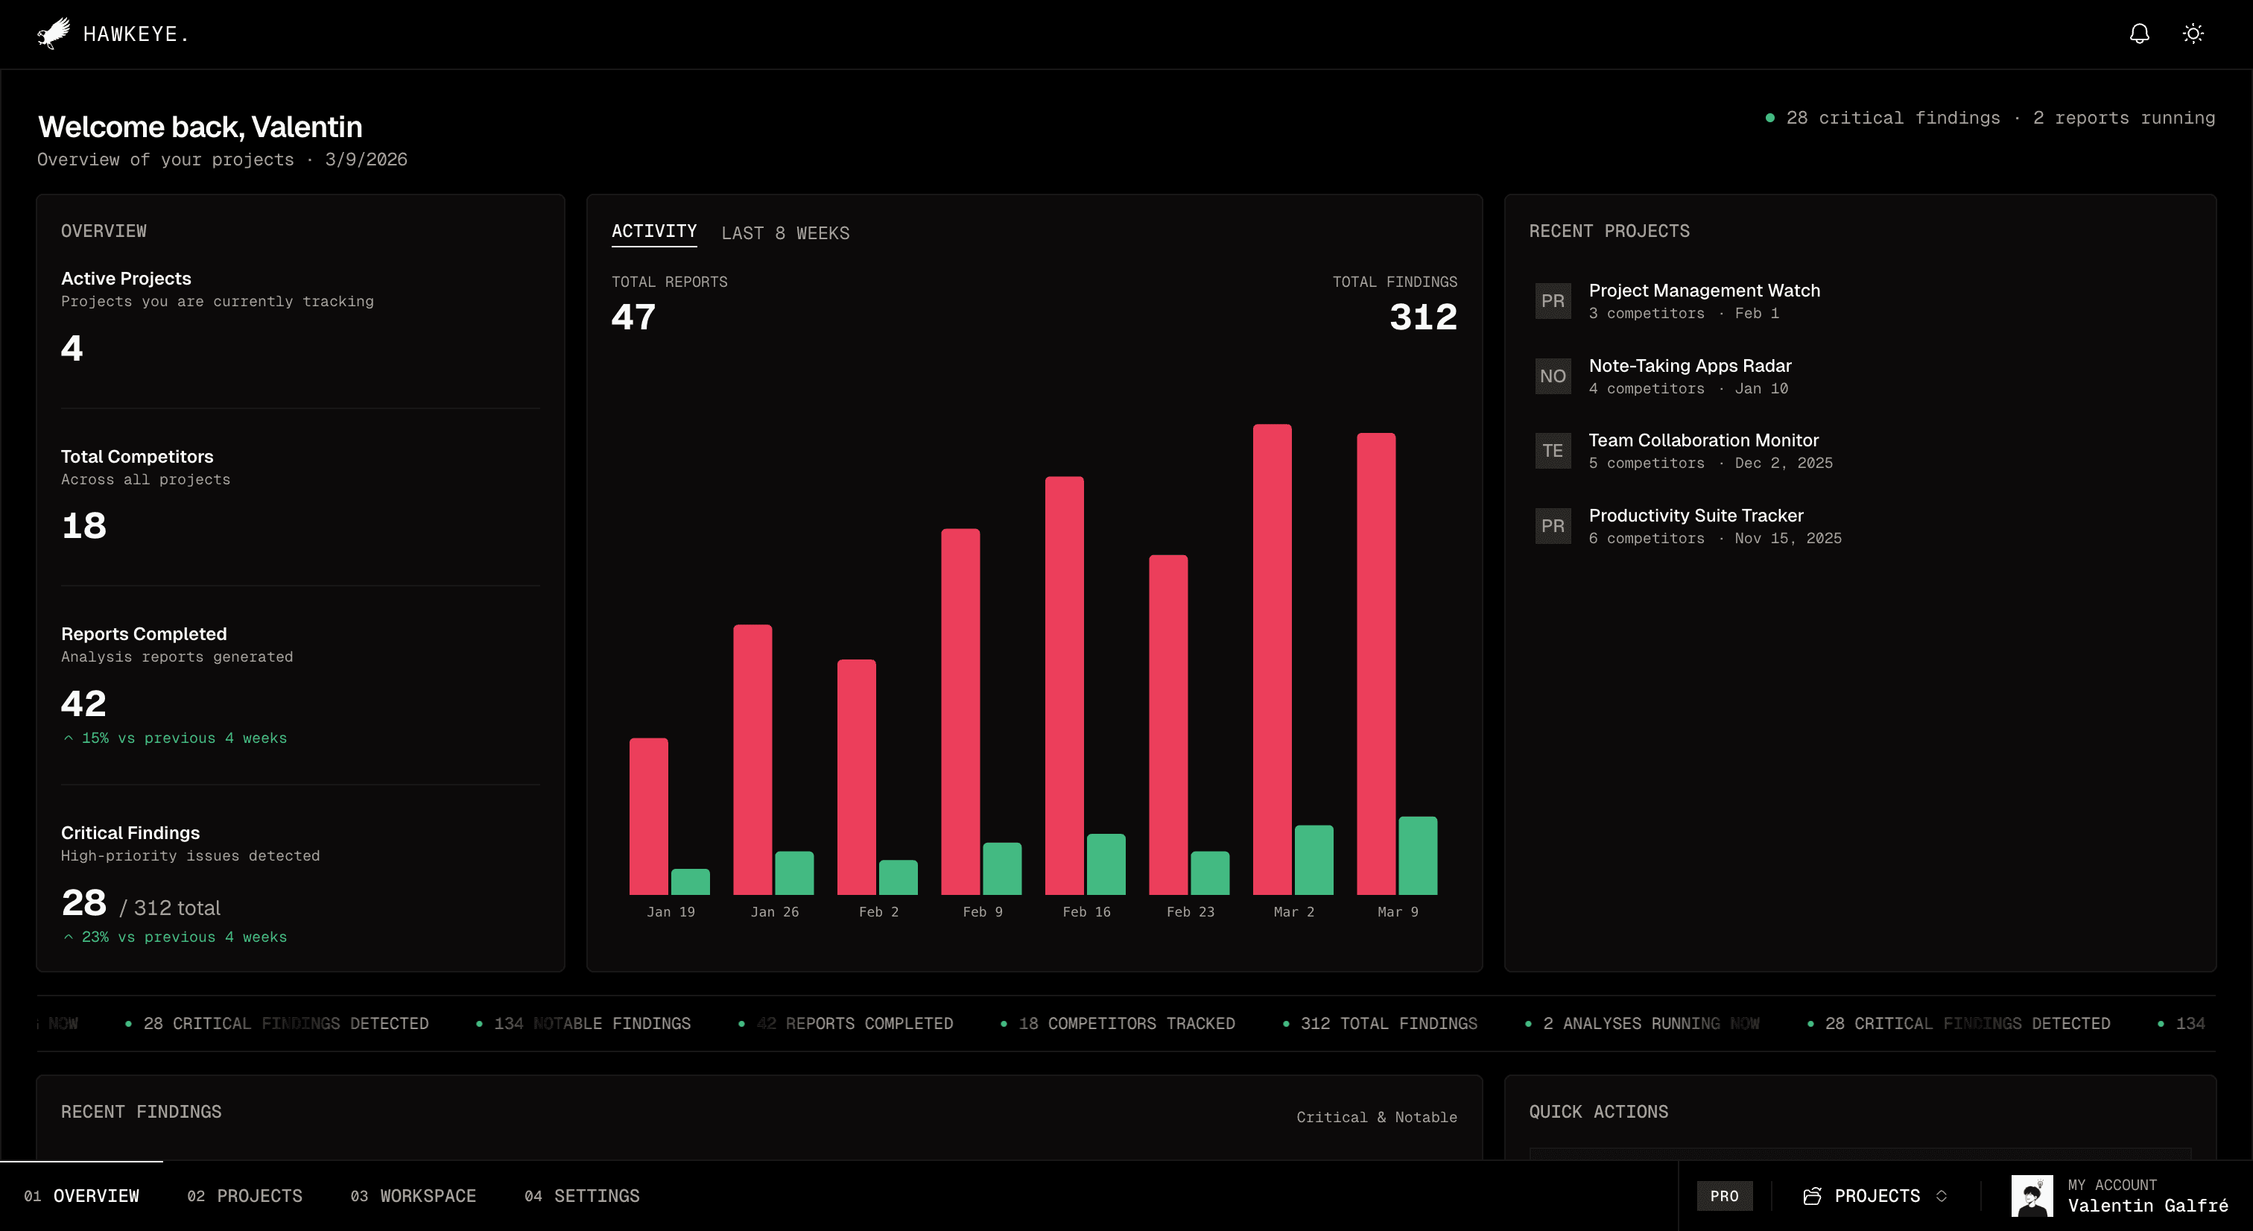This screenshot has width=2253, height=1231.
Task: Open the notifications bell
Action: click(x=2139, y=34)
